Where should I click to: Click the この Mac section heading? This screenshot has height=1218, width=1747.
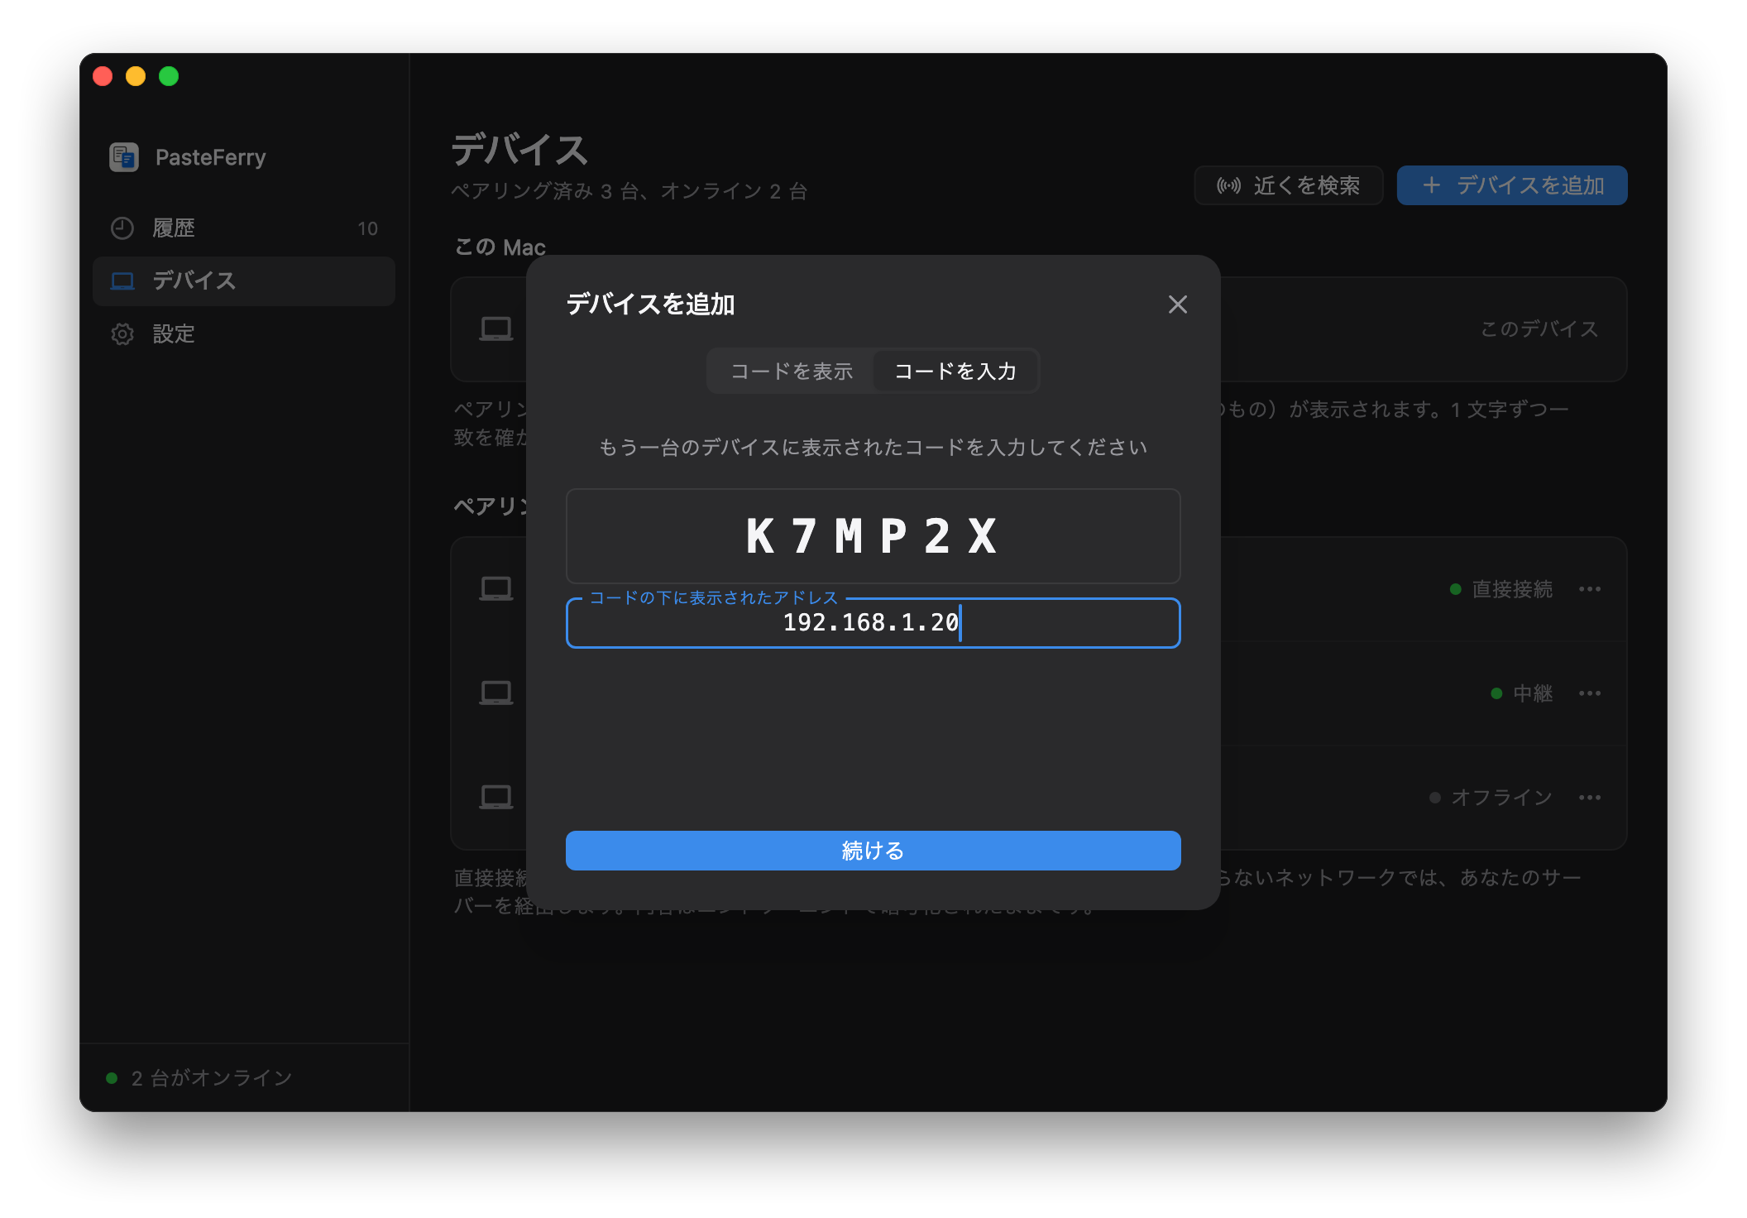500,247
